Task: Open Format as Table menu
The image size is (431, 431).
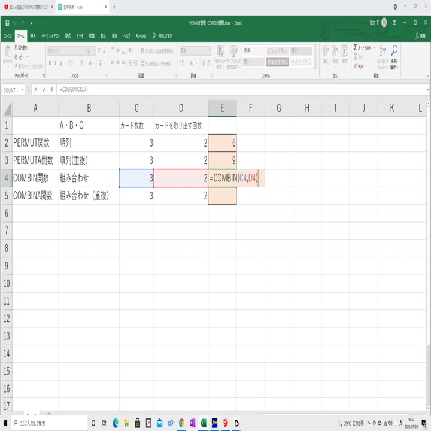Action: pyautogui.click(x=233, y=57)
